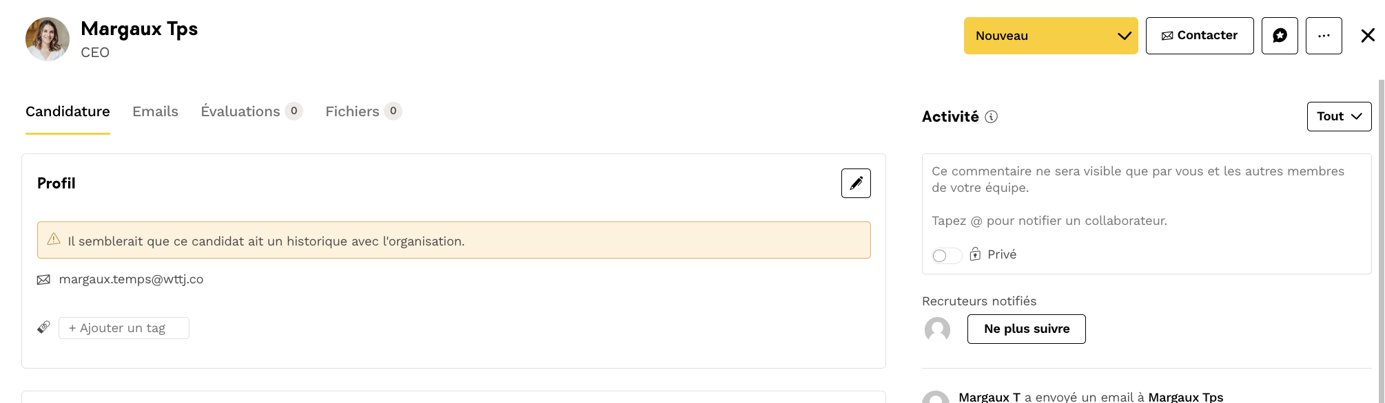The image size is (1385, 403).
Task: Toggle the Privé comment switch
Action: tap(946, 256)
